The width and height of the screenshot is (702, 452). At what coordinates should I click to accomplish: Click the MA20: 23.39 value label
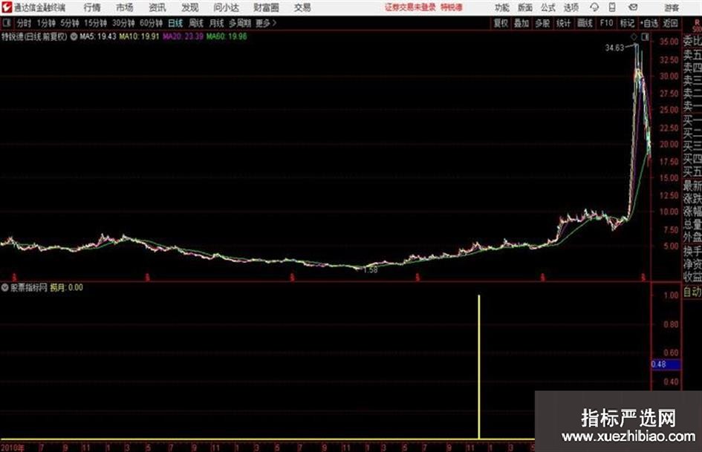point(183,36)
